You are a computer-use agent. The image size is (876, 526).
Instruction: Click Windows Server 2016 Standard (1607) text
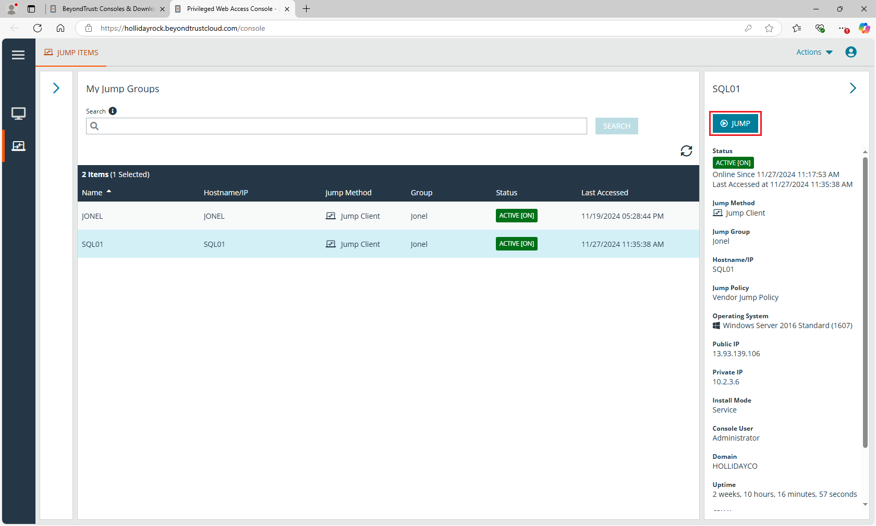tap(787, 325)
